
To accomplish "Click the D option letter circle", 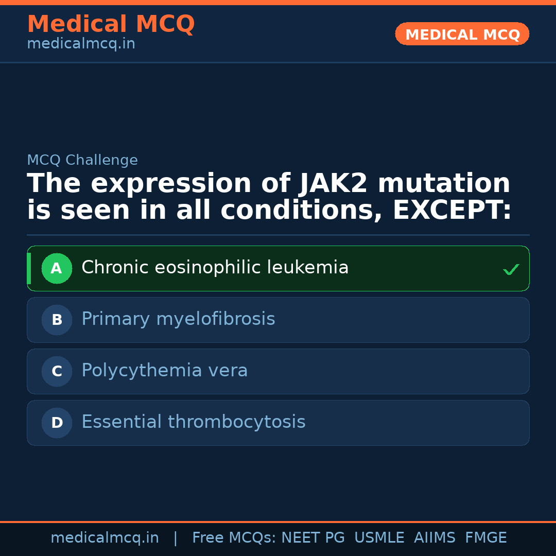I will coord(57,423).
